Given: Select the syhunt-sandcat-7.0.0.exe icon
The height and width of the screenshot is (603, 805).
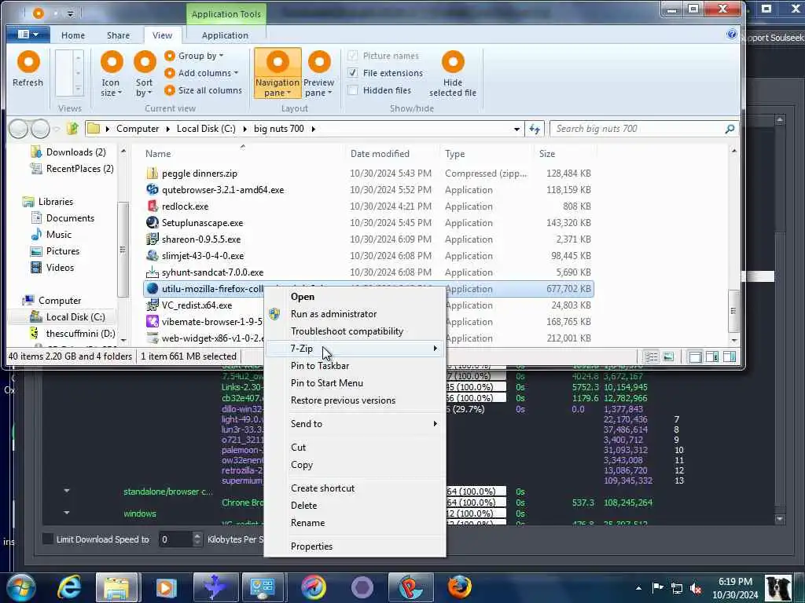Looking at the screenshot, I should coord(152,272).
